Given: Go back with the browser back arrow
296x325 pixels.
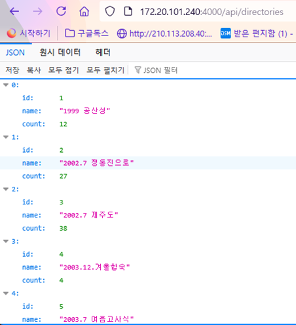Looking at the screenshot, I should pos(14,11).
